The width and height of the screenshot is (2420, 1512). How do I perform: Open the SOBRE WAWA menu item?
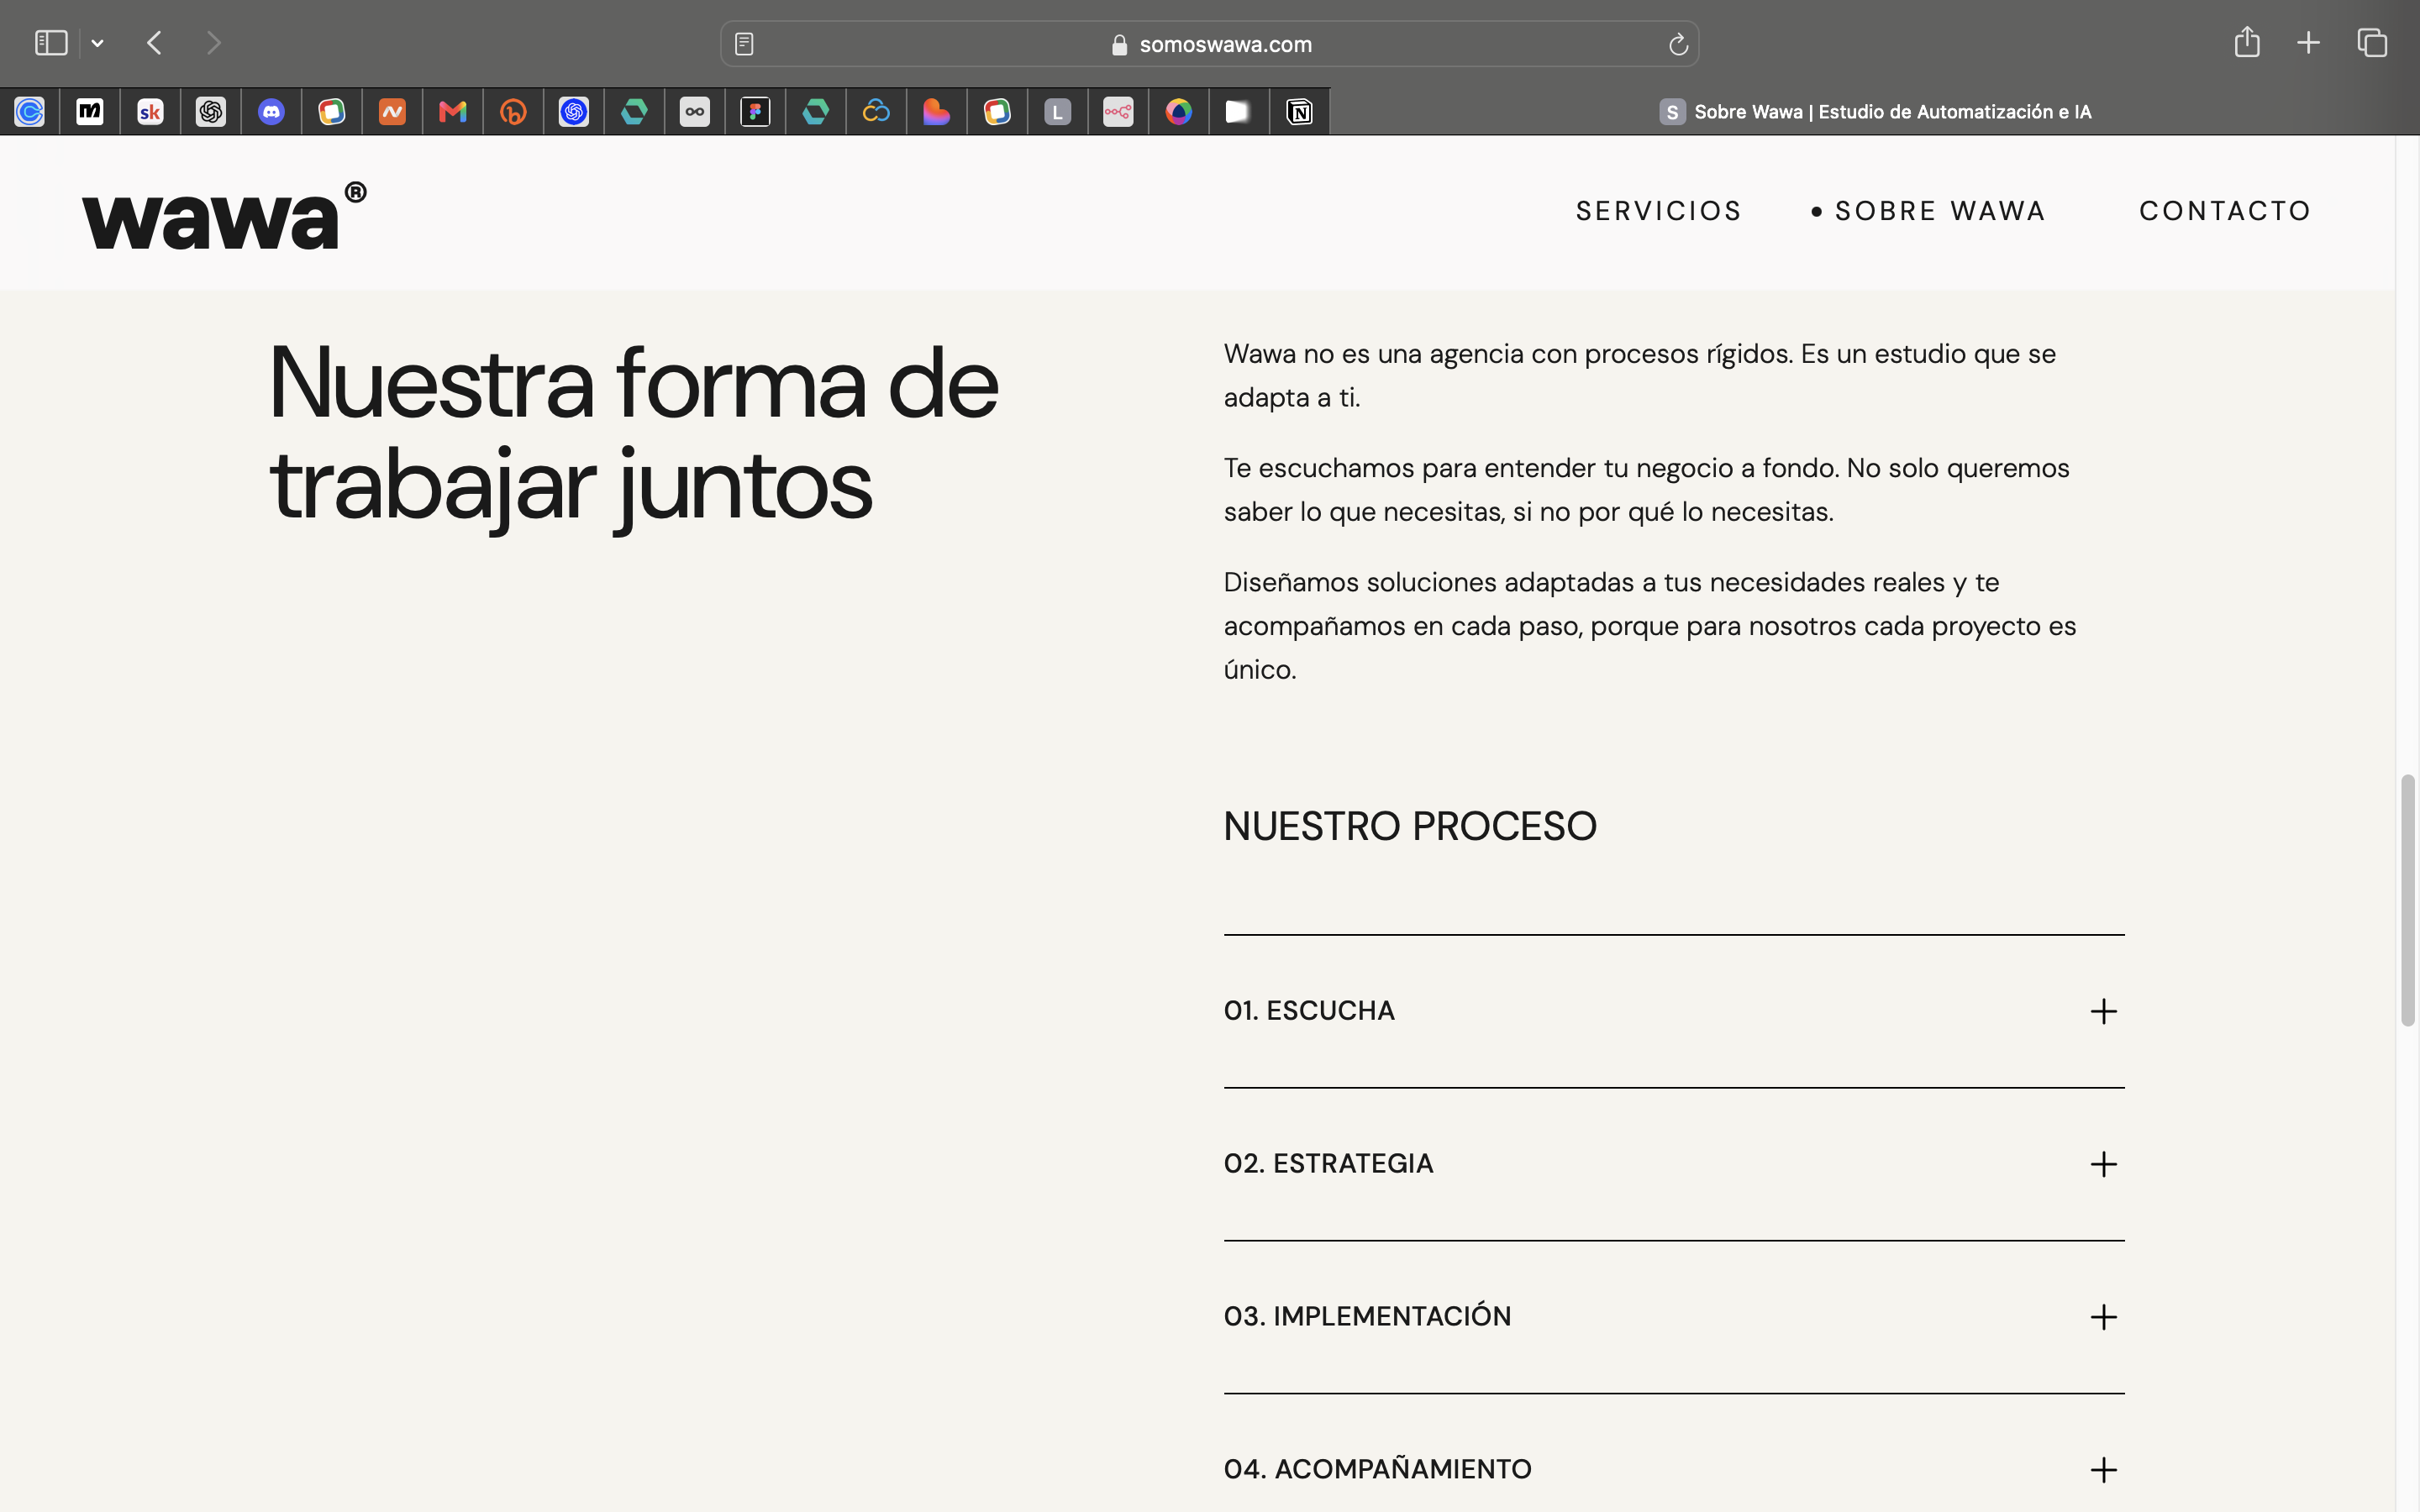pyautogui.click(x=1940, y=211)
